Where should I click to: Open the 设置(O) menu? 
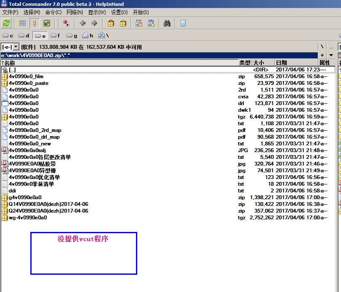(120, 12)
